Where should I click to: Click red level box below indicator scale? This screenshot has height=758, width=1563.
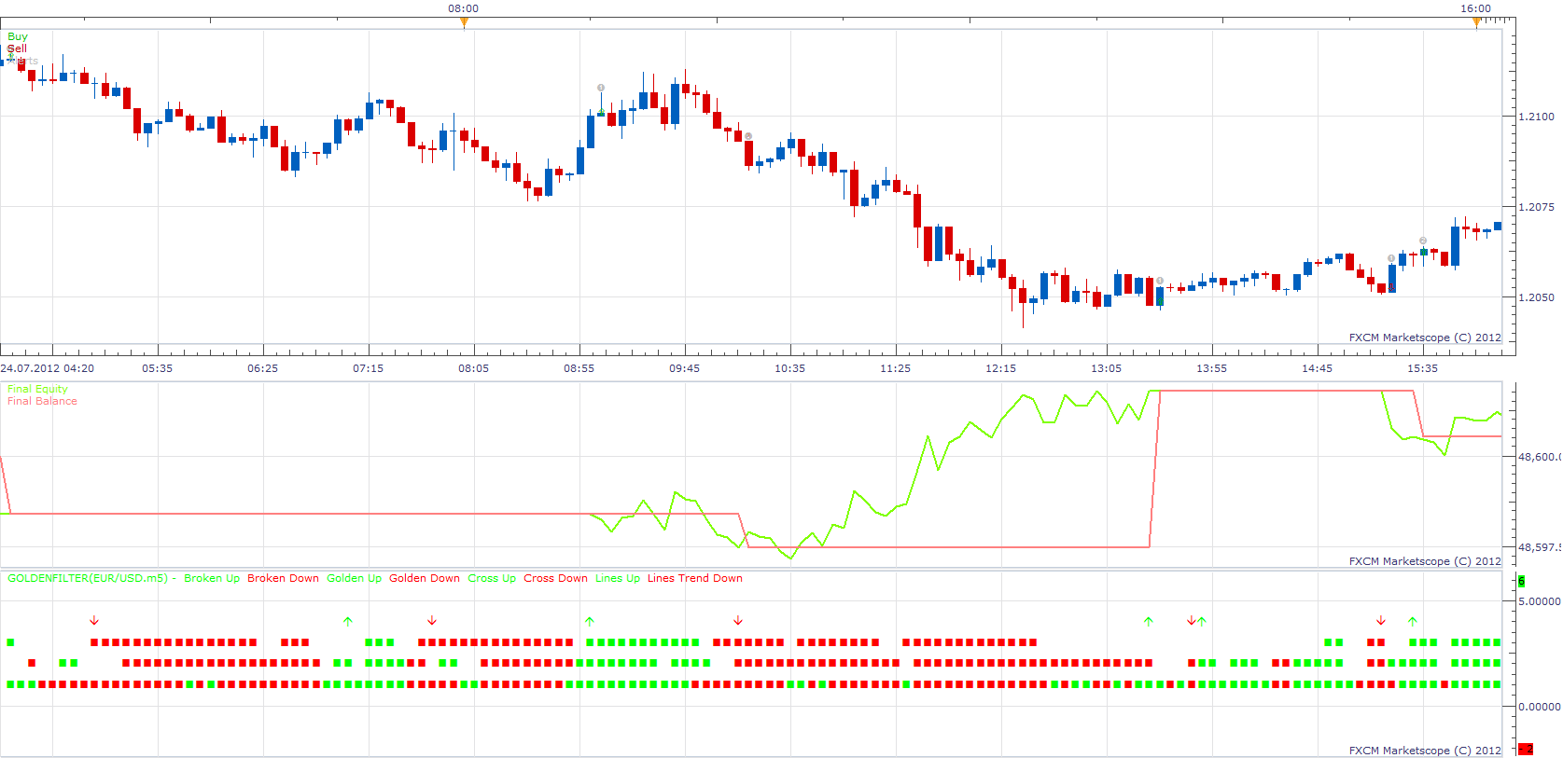(1526, 749)
